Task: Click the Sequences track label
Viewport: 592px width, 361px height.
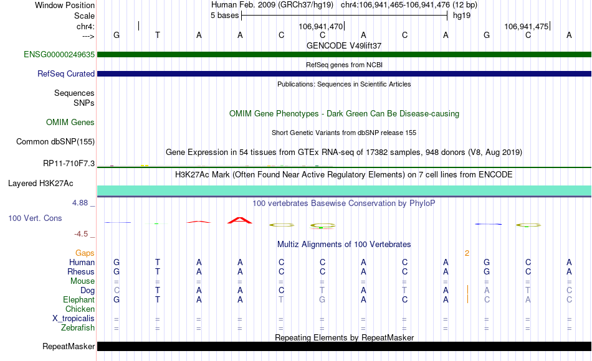Action: coord(74,93)
